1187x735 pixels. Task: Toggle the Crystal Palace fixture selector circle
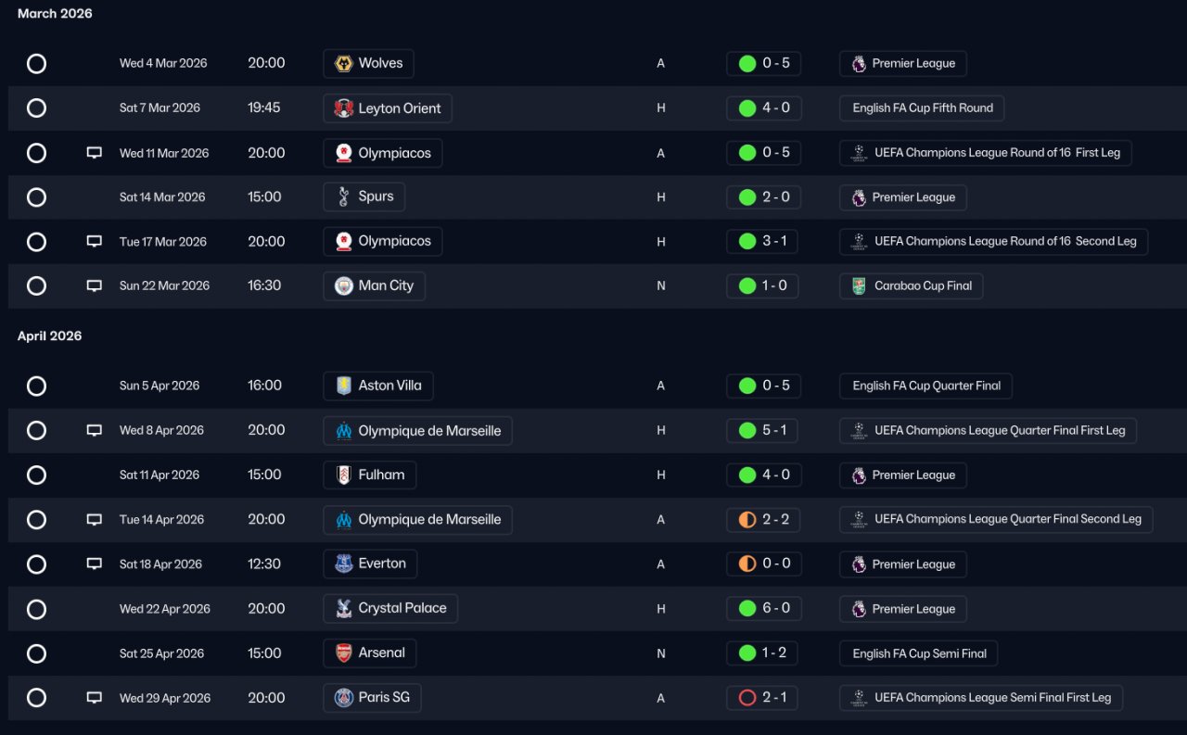(x=36, y=609)
